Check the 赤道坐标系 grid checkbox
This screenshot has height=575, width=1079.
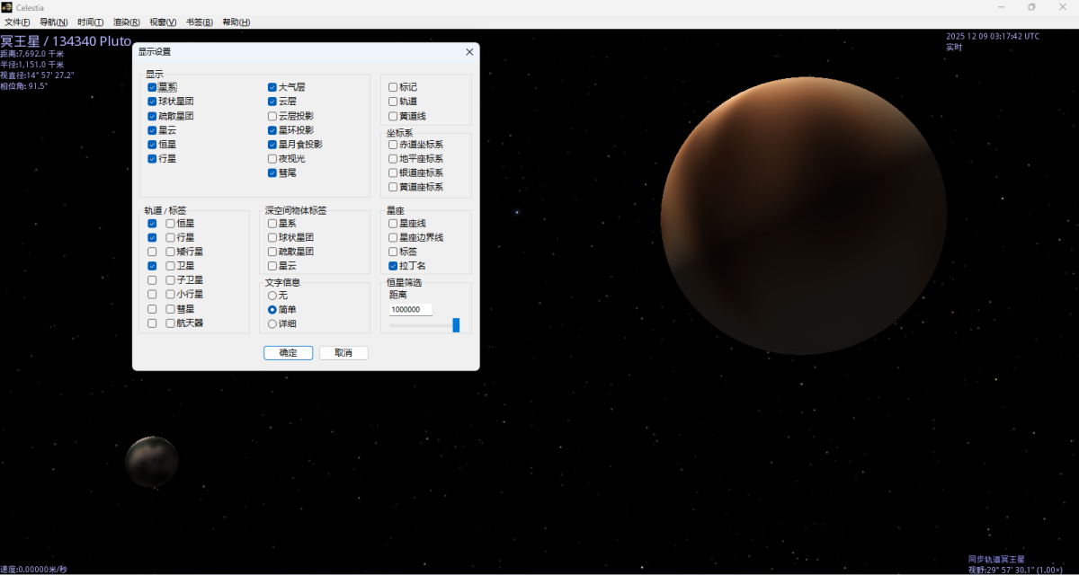(x=393, y=144)
